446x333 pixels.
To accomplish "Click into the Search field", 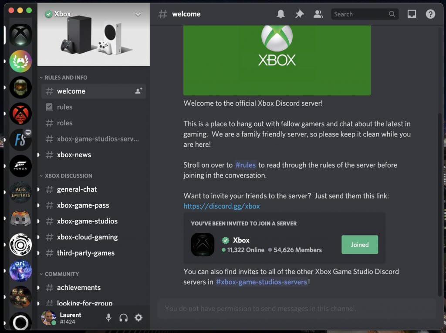I will pyautogui.click(x=365, y=14).
